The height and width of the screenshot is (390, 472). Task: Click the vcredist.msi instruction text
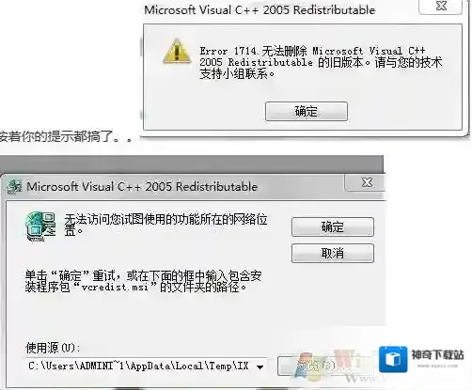143,281
